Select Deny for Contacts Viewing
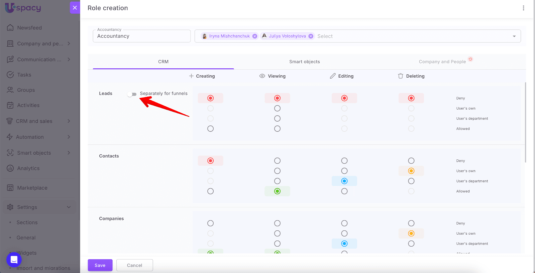 click(277, 161)
